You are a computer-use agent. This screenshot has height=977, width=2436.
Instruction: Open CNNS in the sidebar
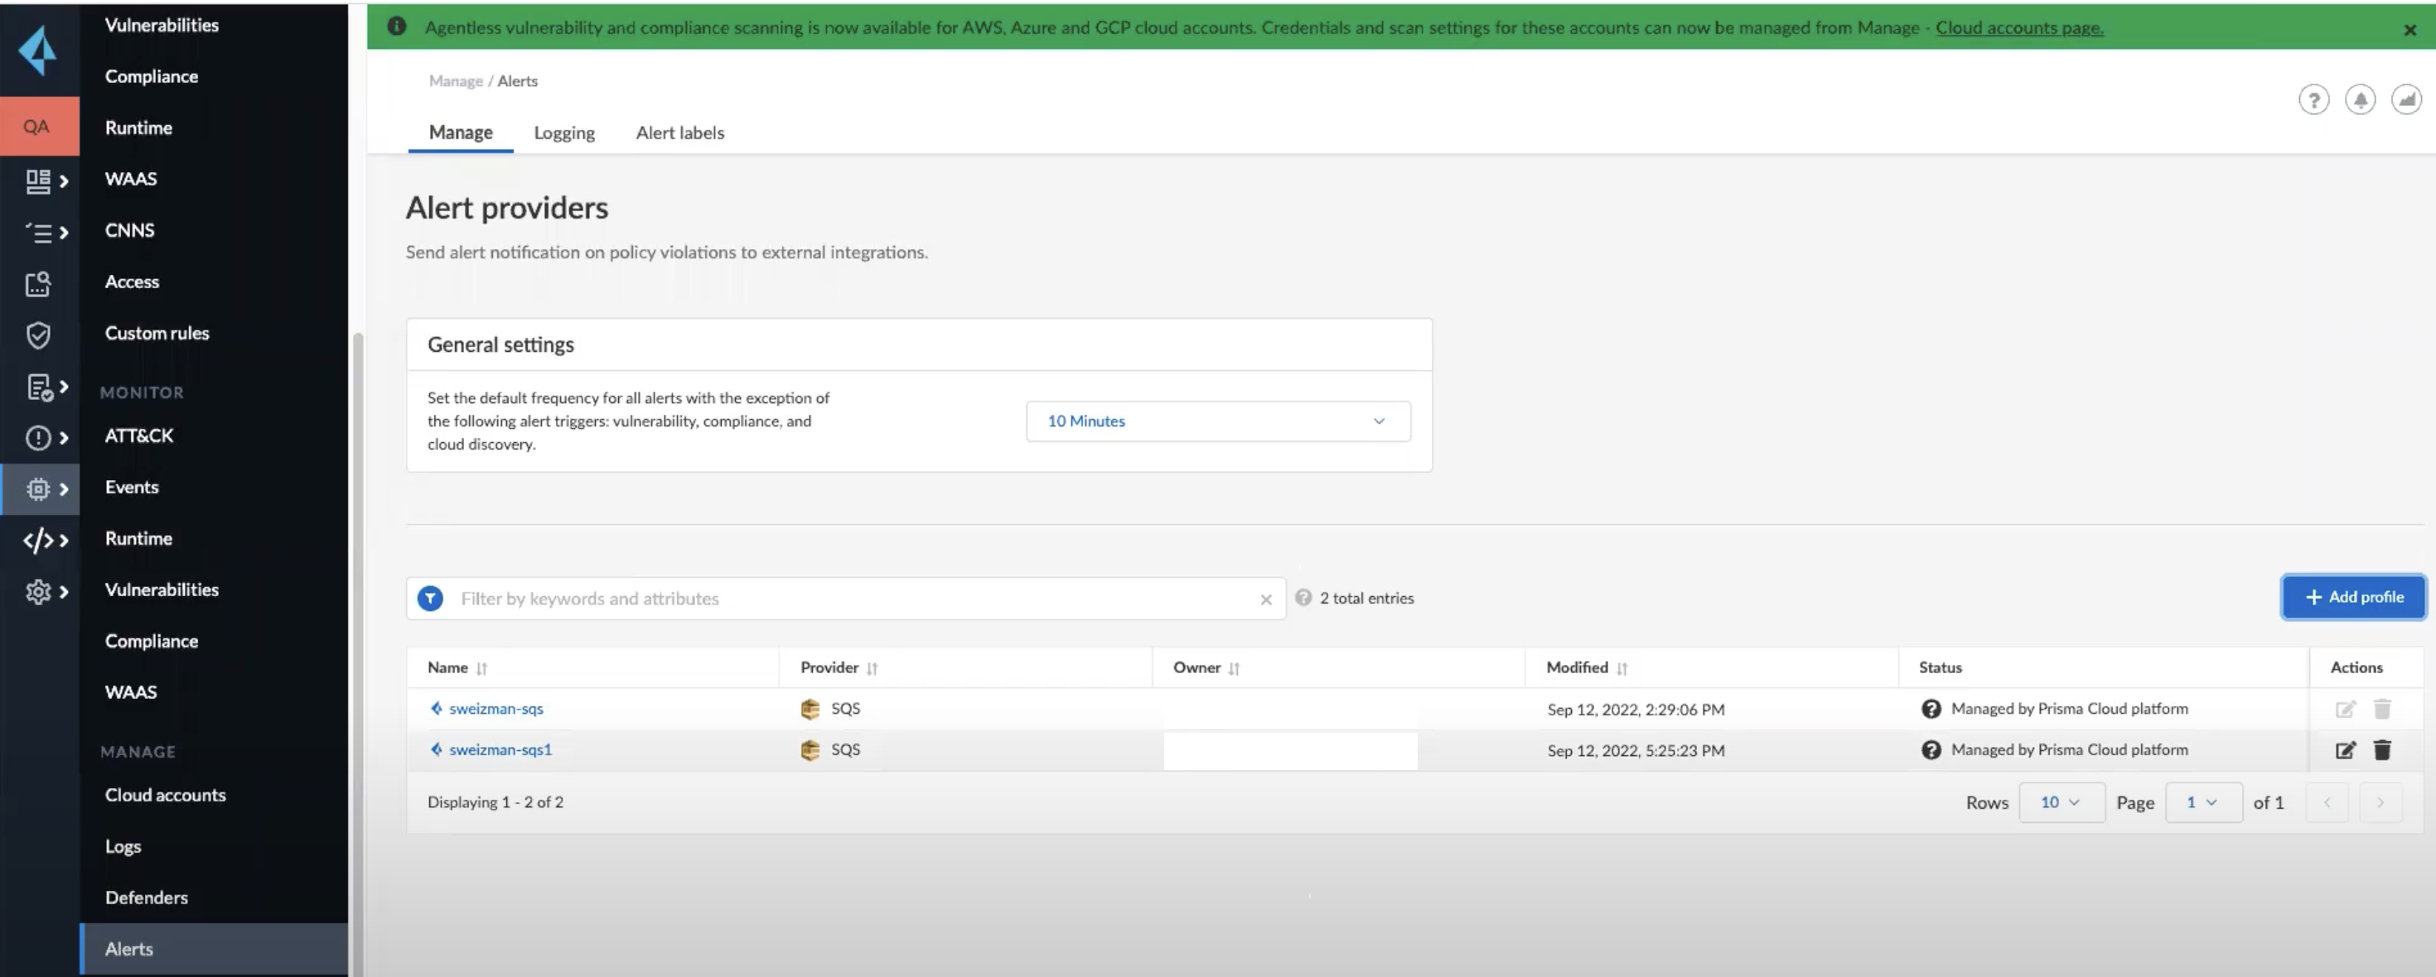tap(129, 229)
